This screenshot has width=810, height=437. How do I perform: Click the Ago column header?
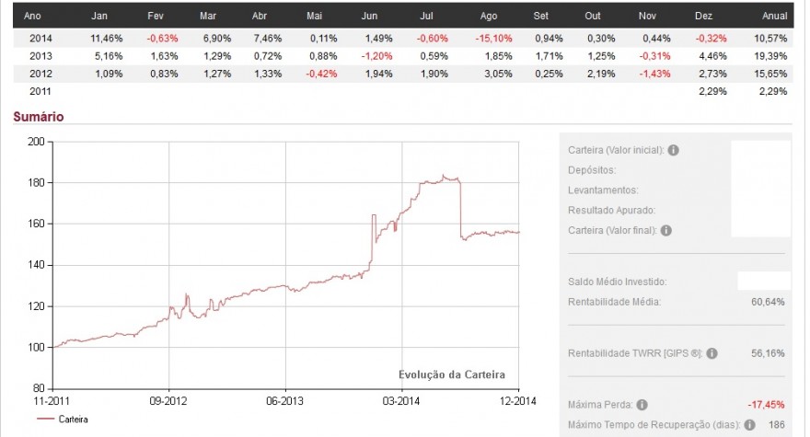(488, 16)
